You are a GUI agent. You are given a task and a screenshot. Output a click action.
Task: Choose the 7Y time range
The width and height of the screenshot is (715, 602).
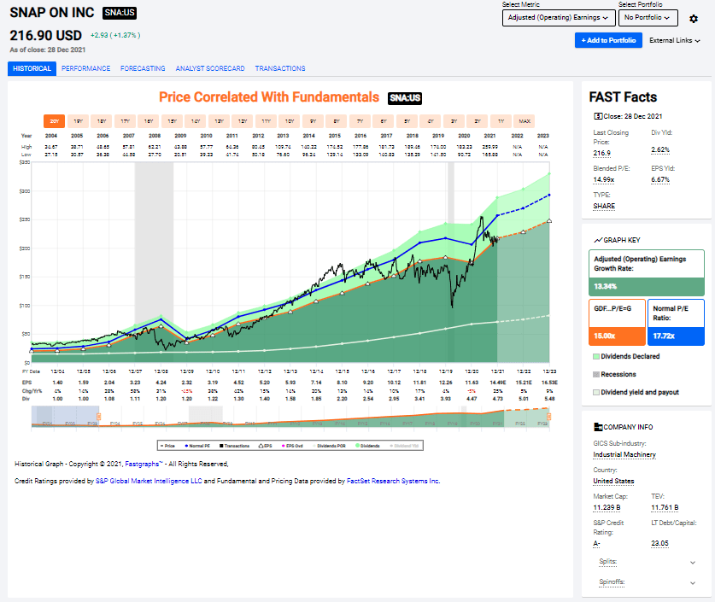(360, 121)
